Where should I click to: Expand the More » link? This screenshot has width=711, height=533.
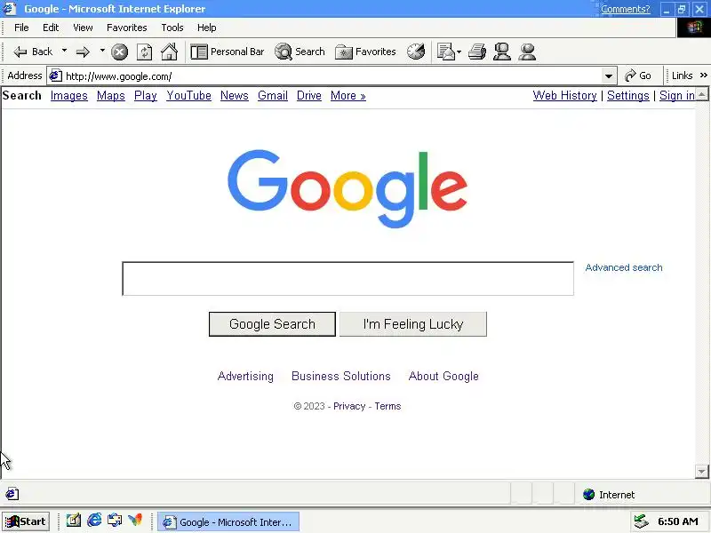point(348,96)
